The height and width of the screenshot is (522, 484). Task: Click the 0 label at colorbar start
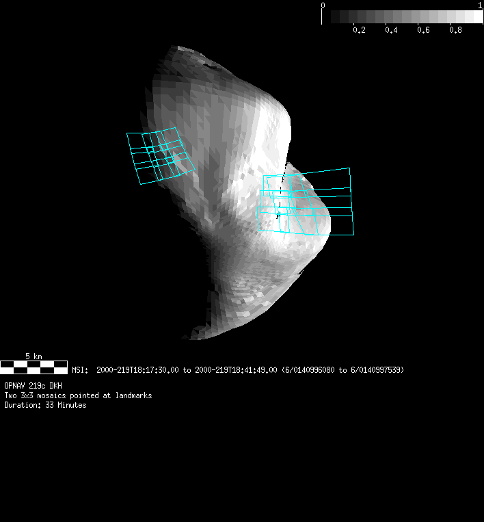323,5
